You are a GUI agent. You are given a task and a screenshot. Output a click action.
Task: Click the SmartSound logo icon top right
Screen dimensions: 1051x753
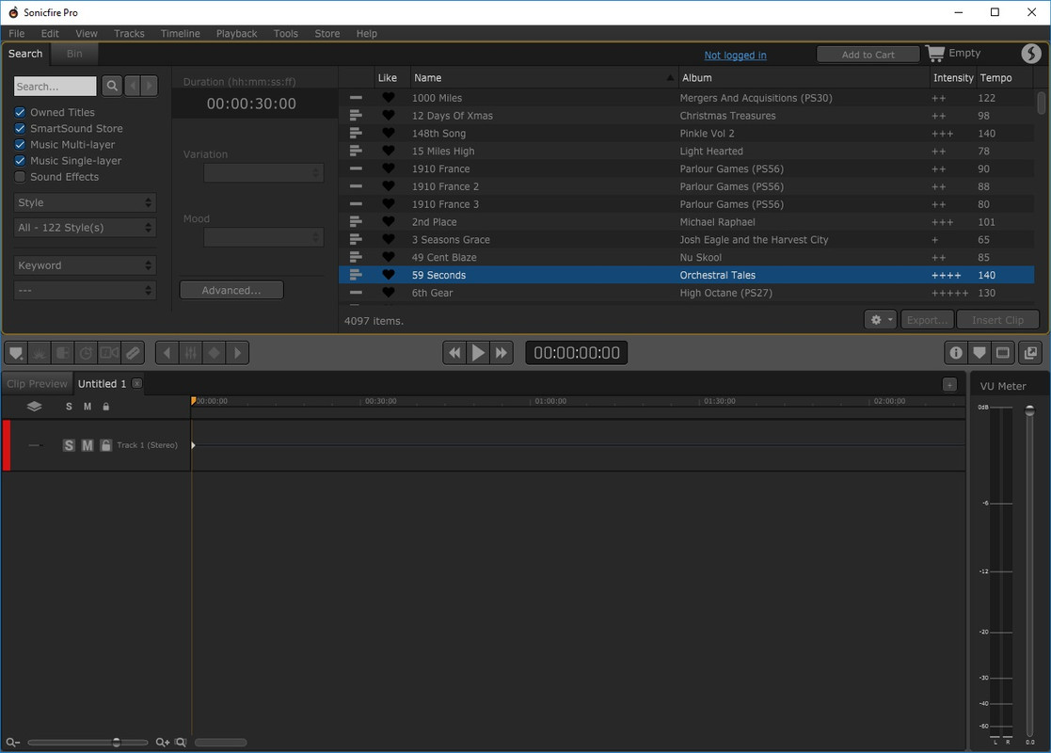[1031, 53]
